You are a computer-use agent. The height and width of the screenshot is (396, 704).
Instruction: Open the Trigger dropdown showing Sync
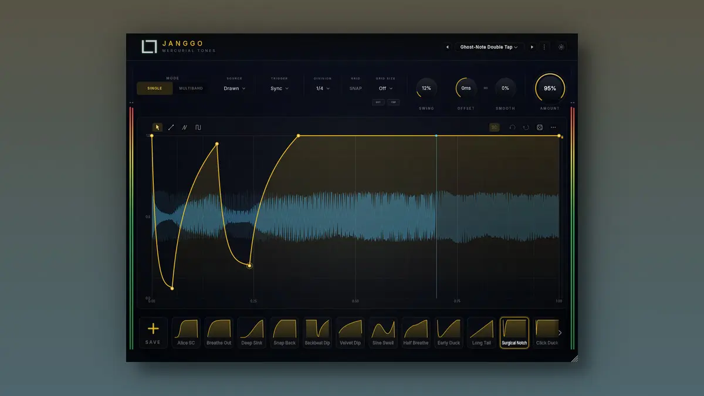point(279,89)
